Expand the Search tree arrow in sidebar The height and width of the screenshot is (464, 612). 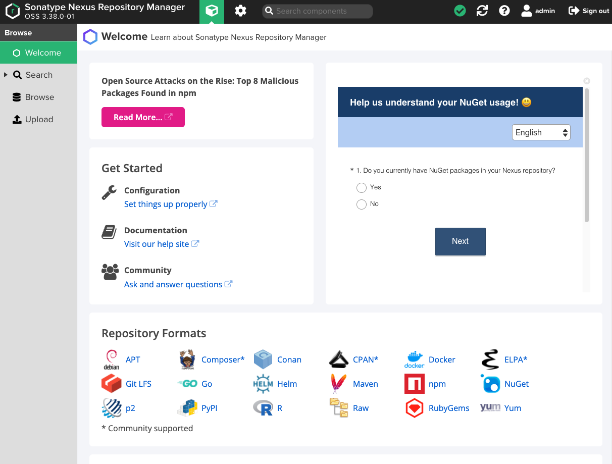(6, 75)
